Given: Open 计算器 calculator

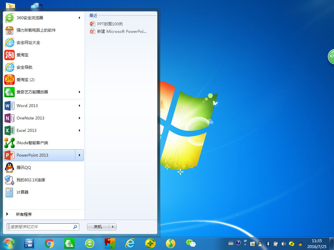Looking at the screenshot, I should pos(43,192).
